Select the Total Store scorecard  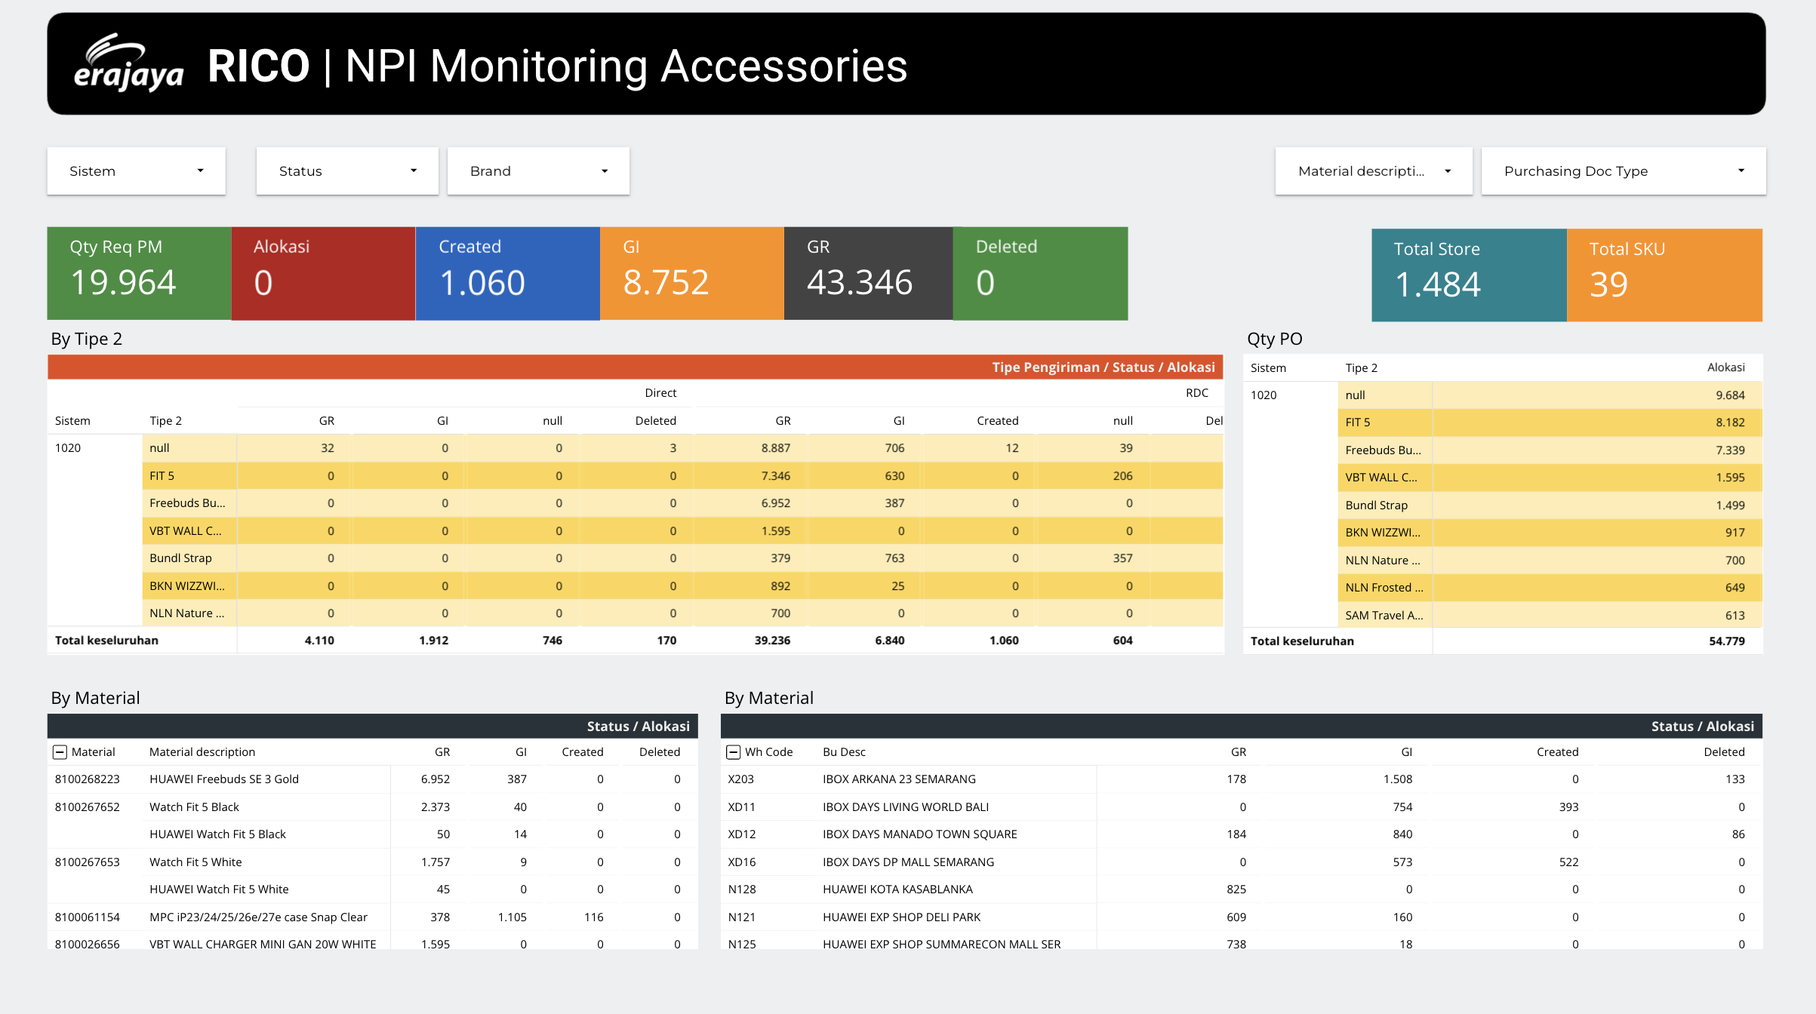1469,275
